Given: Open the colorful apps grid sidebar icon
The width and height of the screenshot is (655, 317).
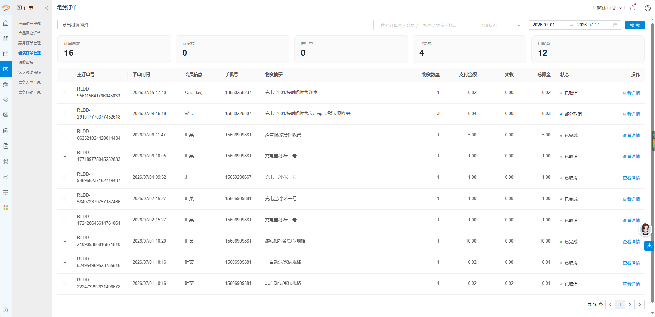Looking at the screenshot, I should point(6,208).
